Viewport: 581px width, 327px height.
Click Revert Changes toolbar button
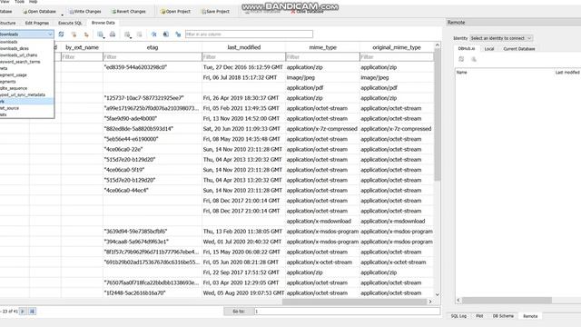coord(129,12)
